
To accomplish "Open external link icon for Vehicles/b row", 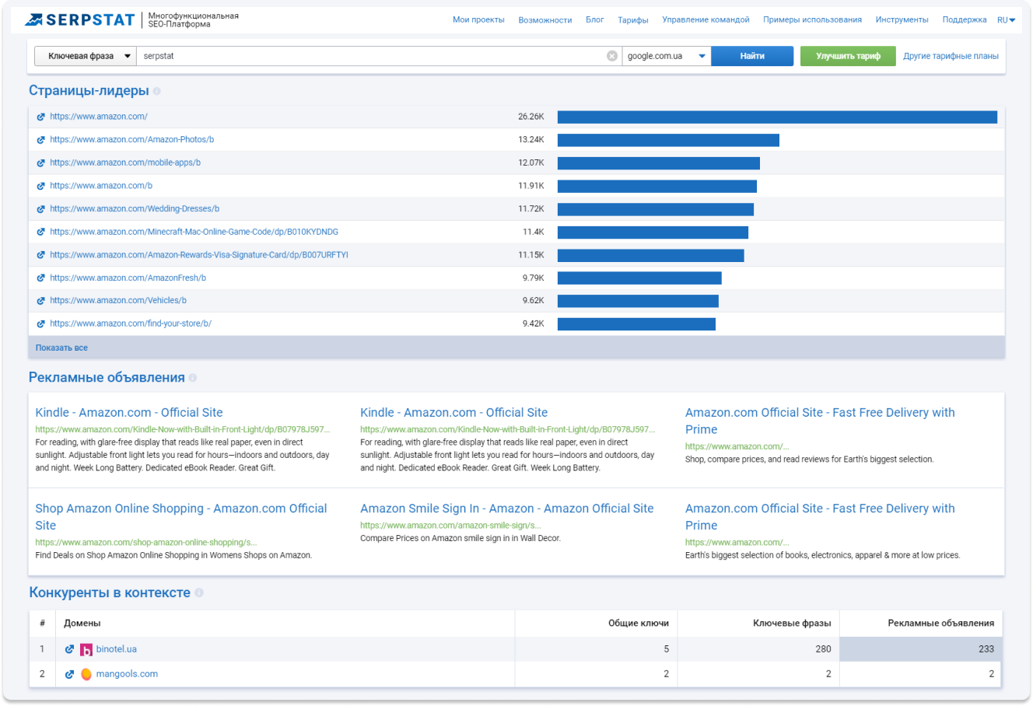I will (x=40, y=301).
